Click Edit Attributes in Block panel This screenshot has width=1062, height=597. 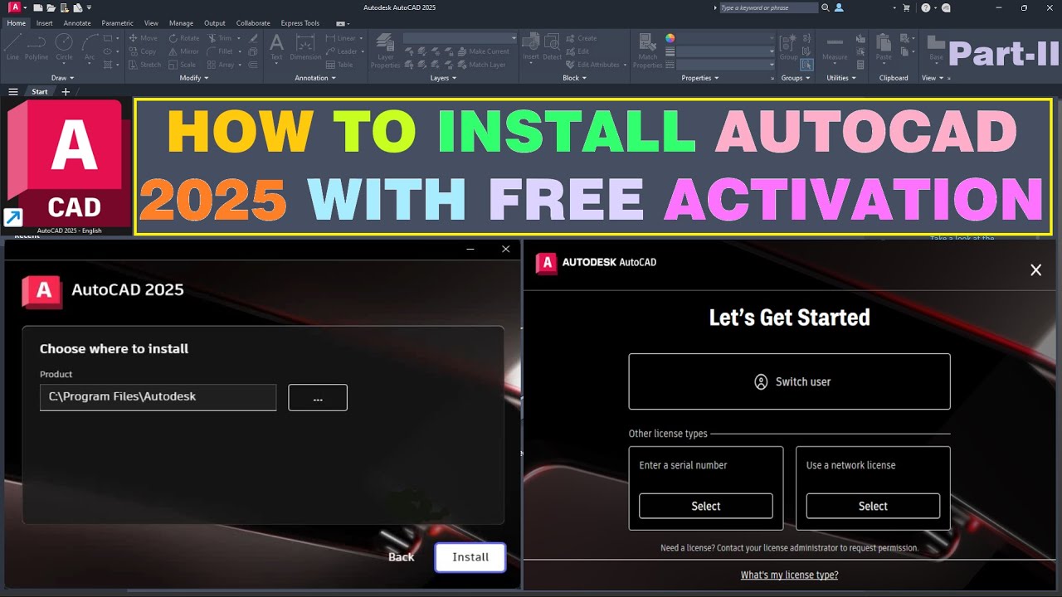(592, 65)
